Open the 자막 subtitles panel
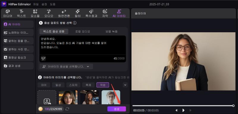The width and height of the screenshot is (238, 114). click(105, 14)
